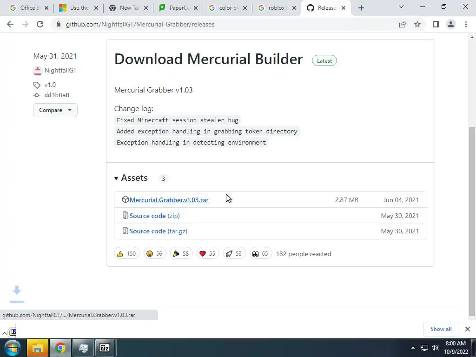
Task: Click '182 people reacted' text
Action: pyautogui.click(x=304, y=254)
